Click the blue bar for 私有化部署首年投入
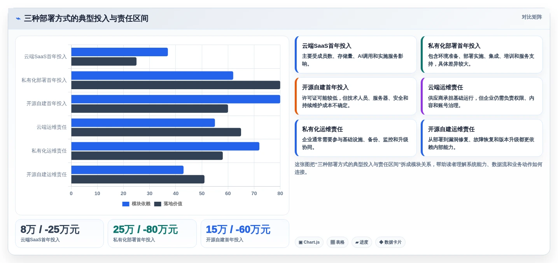The image size is (558, 263). (152, 76)
